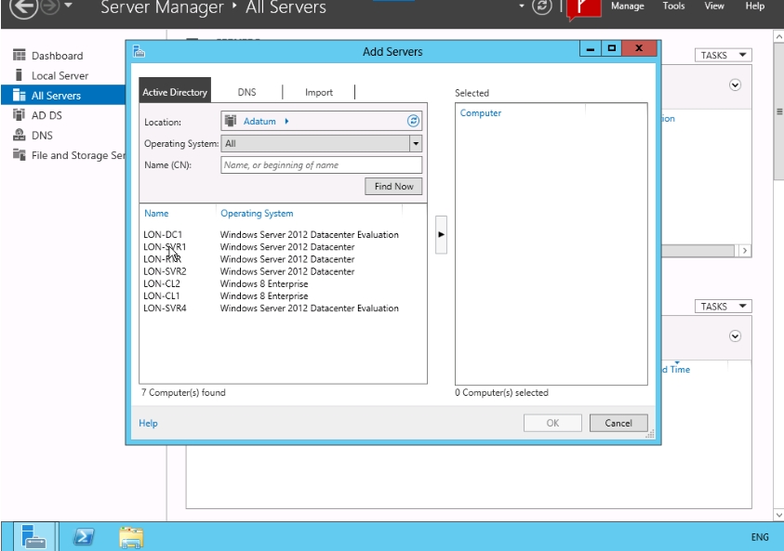The image size is (784, 551).
Task: Maximize the Add Servers dialog
Action: [x=612, y=48]
